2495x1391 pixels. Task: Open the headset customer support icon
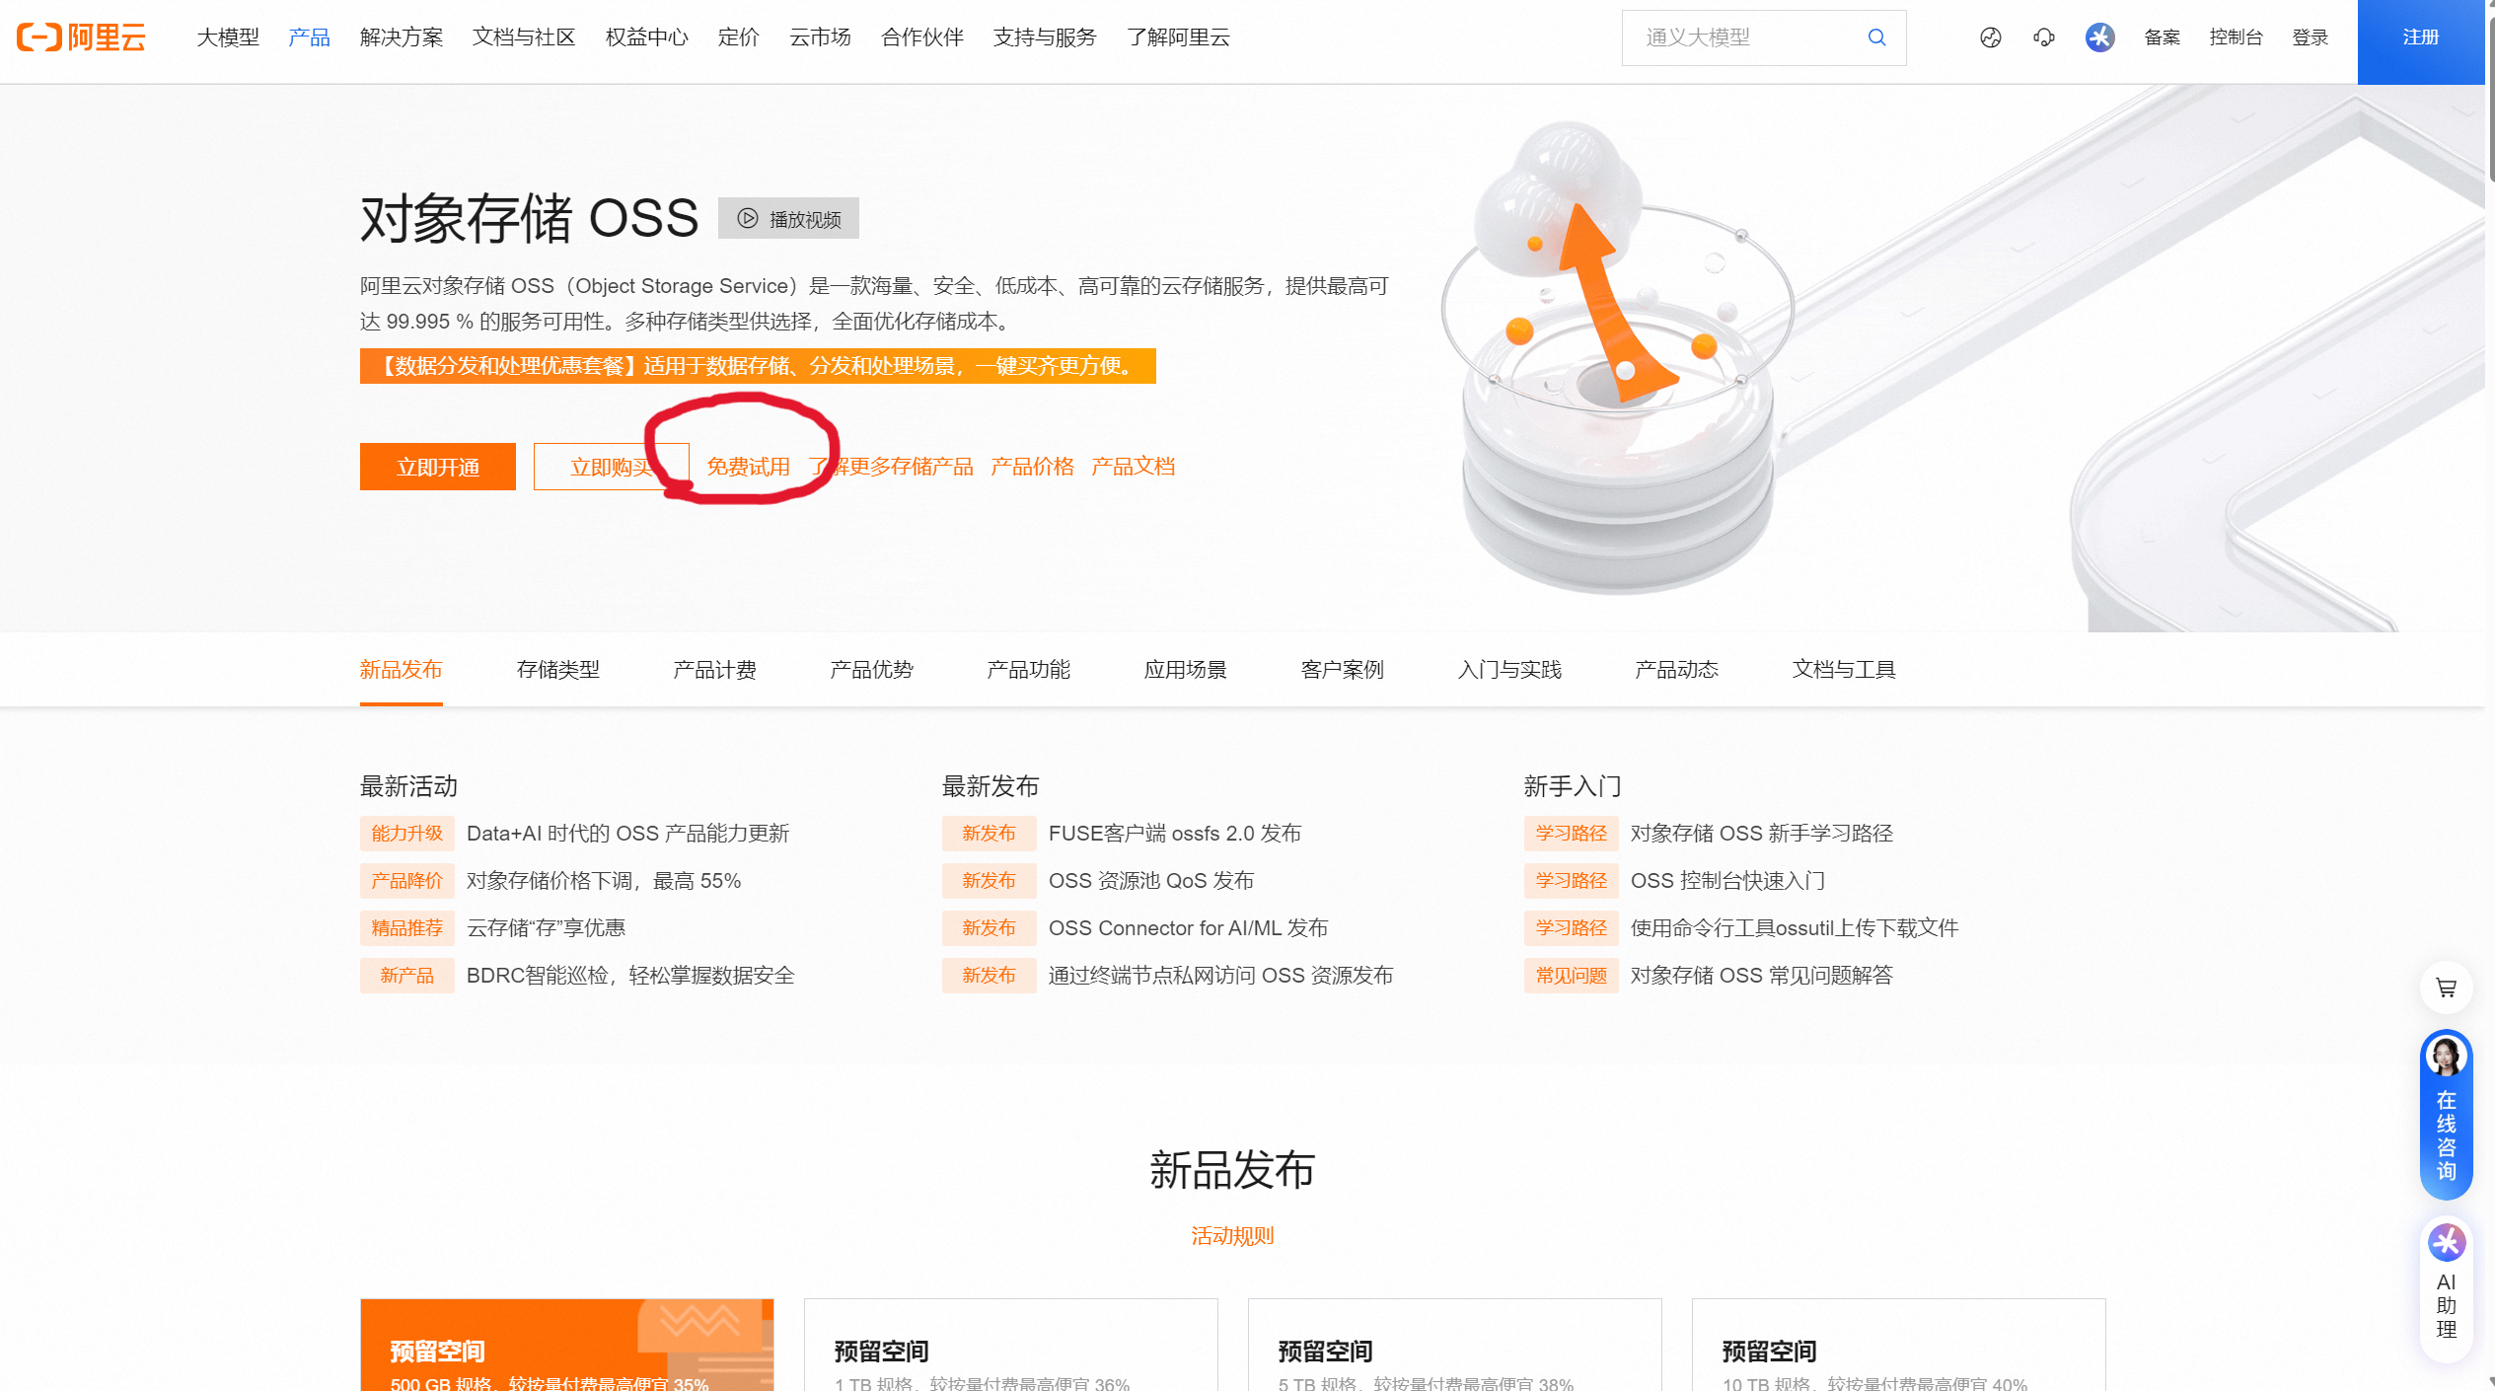click(x=2044, y=37)
